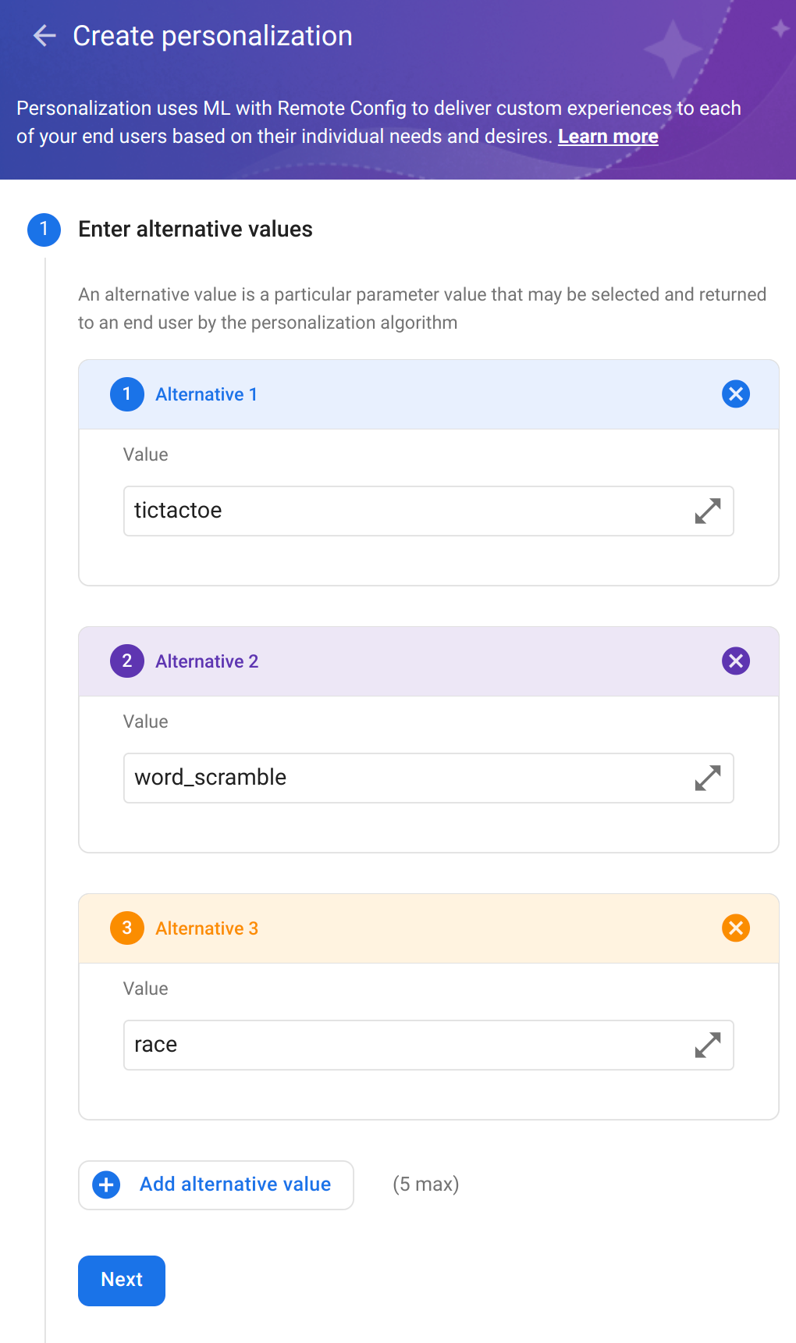Open the Learn more link
The width and height of the screenshot is (796, 1343).
[x=608, y=136]
